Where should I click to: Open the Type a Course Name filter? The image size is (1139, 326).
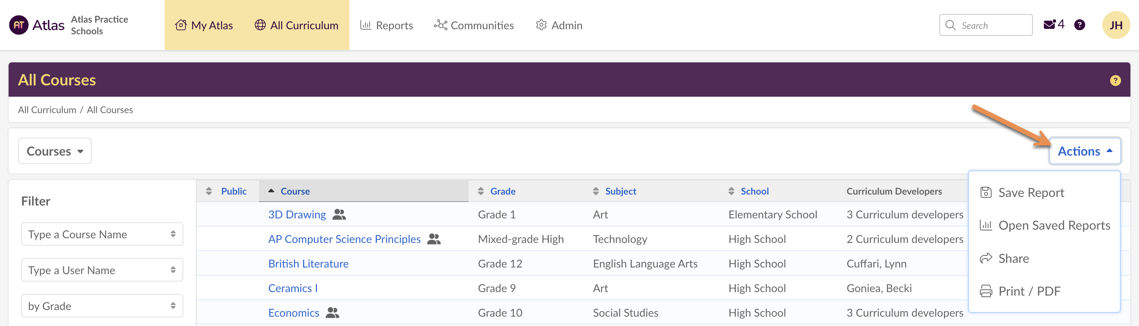(102, 234)
